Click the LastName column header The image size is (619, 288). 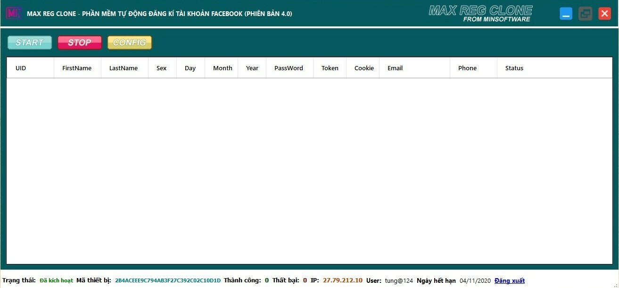pyautogui.click(x=125, y=68)
